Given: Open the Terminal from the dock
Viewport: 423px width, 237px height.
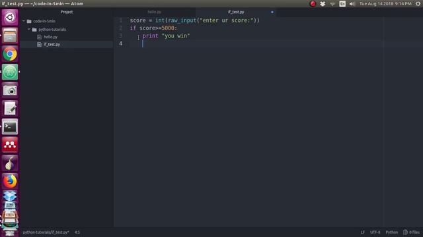Looking at the screenshot, I should coord(10,126).
